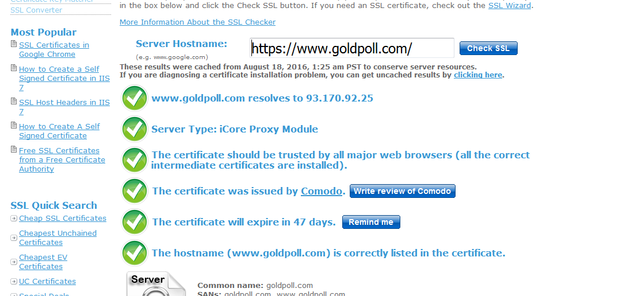This screenshot has width=631, height=296.
Task: Click arrow icon beside Cheapest EV Certificates
Action: click(14, 262)
